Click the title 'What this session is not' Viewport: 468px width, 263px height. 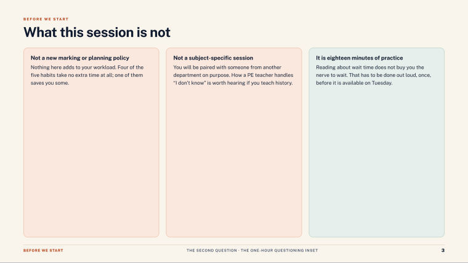[x=97, y=32]
